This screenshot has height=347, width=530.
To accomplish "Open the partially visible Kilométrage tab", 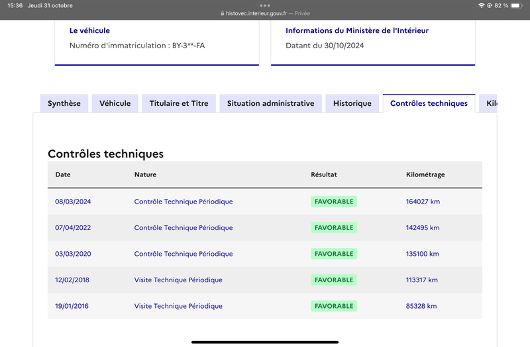I will tap(488, 104).
